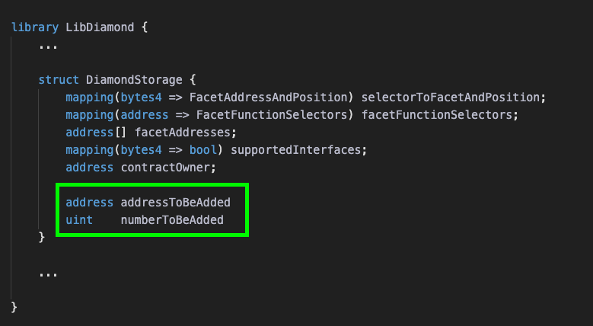Image resolution: width=593 pixels, height=326 pixels.
Task: Click 'address' keyword before addressToBeAdded
Action: click(89, 202)
